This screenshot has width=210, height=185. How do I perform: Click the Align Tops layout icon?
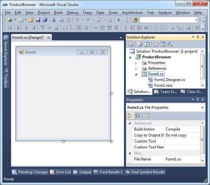[x=42, y=28]
